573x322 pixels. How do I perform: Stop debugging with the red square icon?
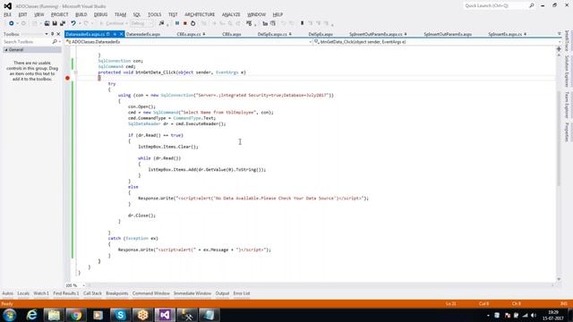coord(185,23)
